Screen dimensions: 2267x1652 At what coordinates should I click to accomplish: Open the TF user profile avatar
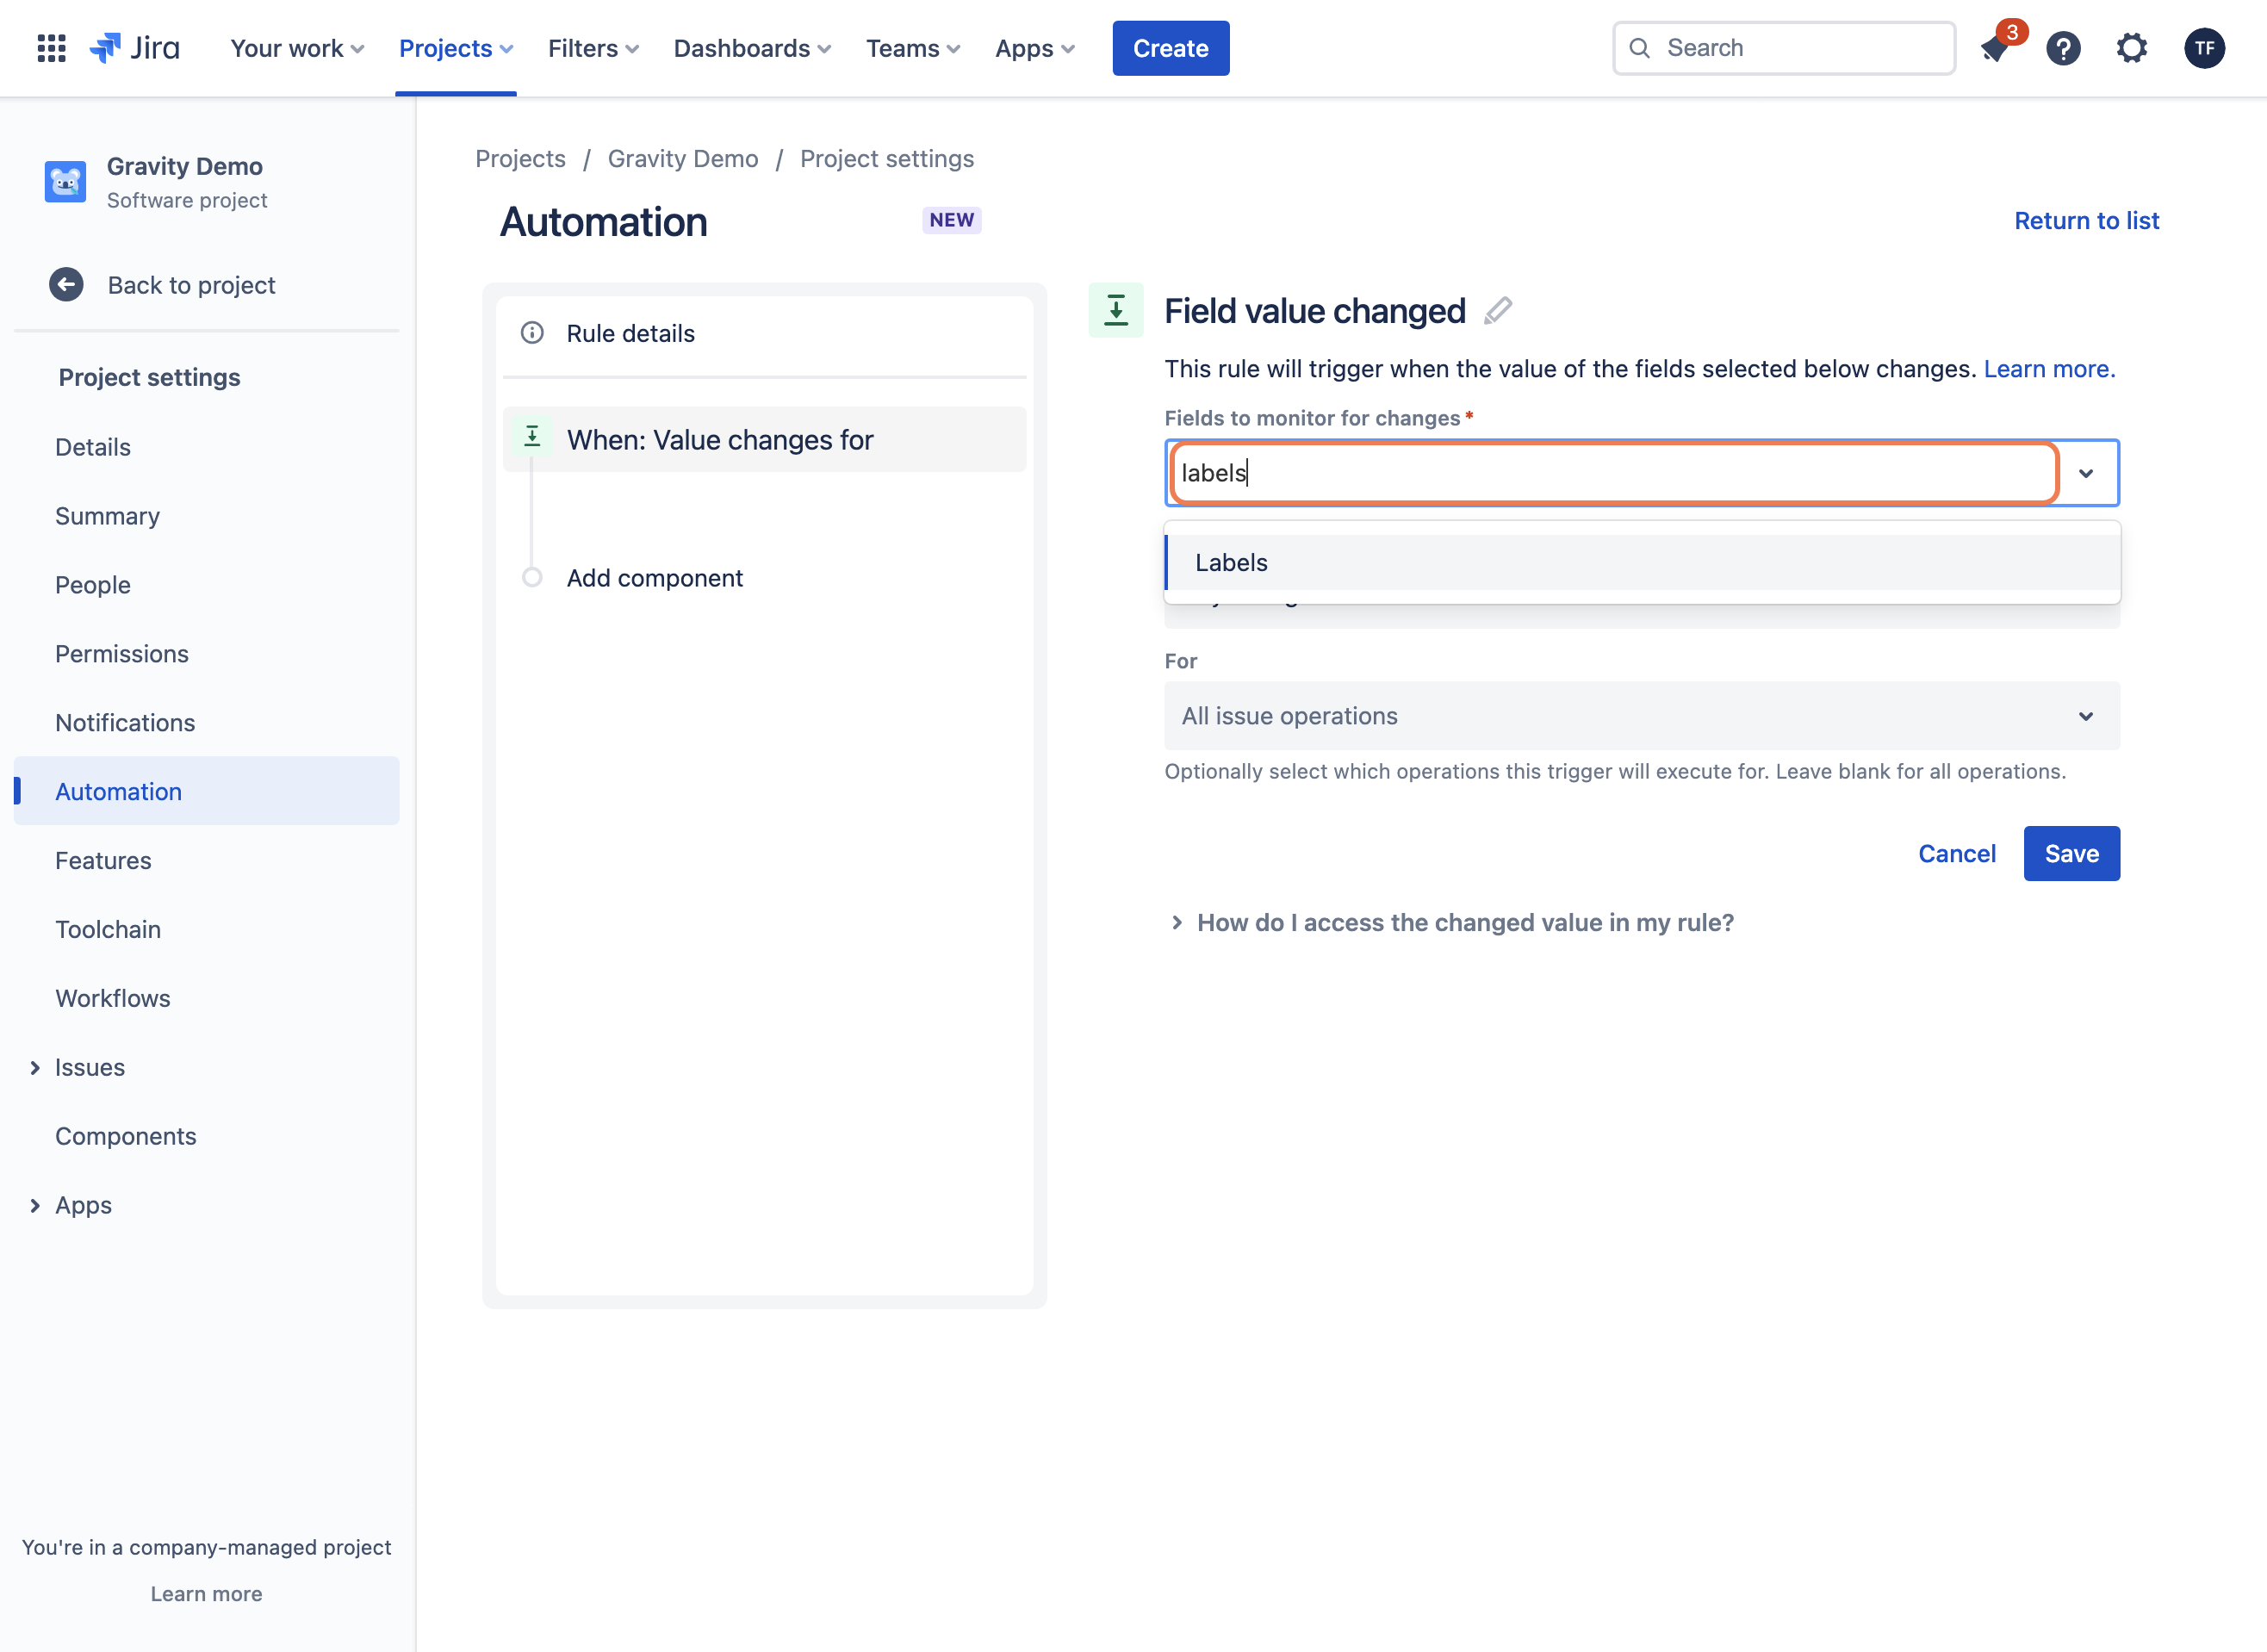tap(2204, 48)
